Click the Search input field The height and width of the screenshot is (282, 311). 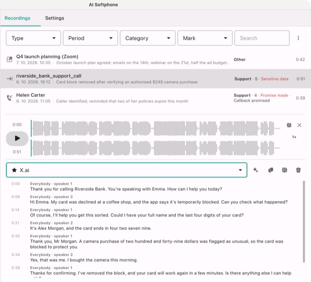click(x=262, y=38)
